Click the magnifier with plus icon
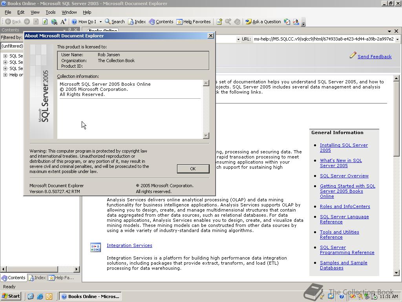402x302 pixels. pyautogui.click(x=228, y=22)
